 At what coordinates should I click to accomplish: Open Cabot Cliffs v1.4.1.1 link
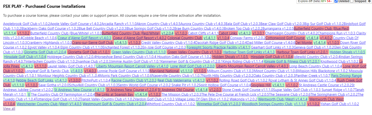[x=203, y=33]
